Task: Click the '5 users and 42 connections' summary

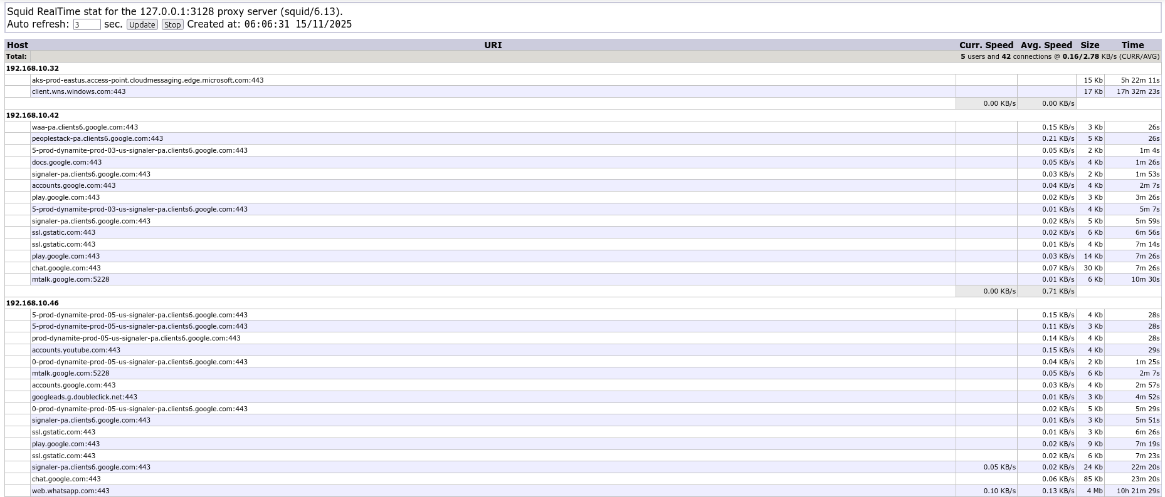Action: point(1060,56)
